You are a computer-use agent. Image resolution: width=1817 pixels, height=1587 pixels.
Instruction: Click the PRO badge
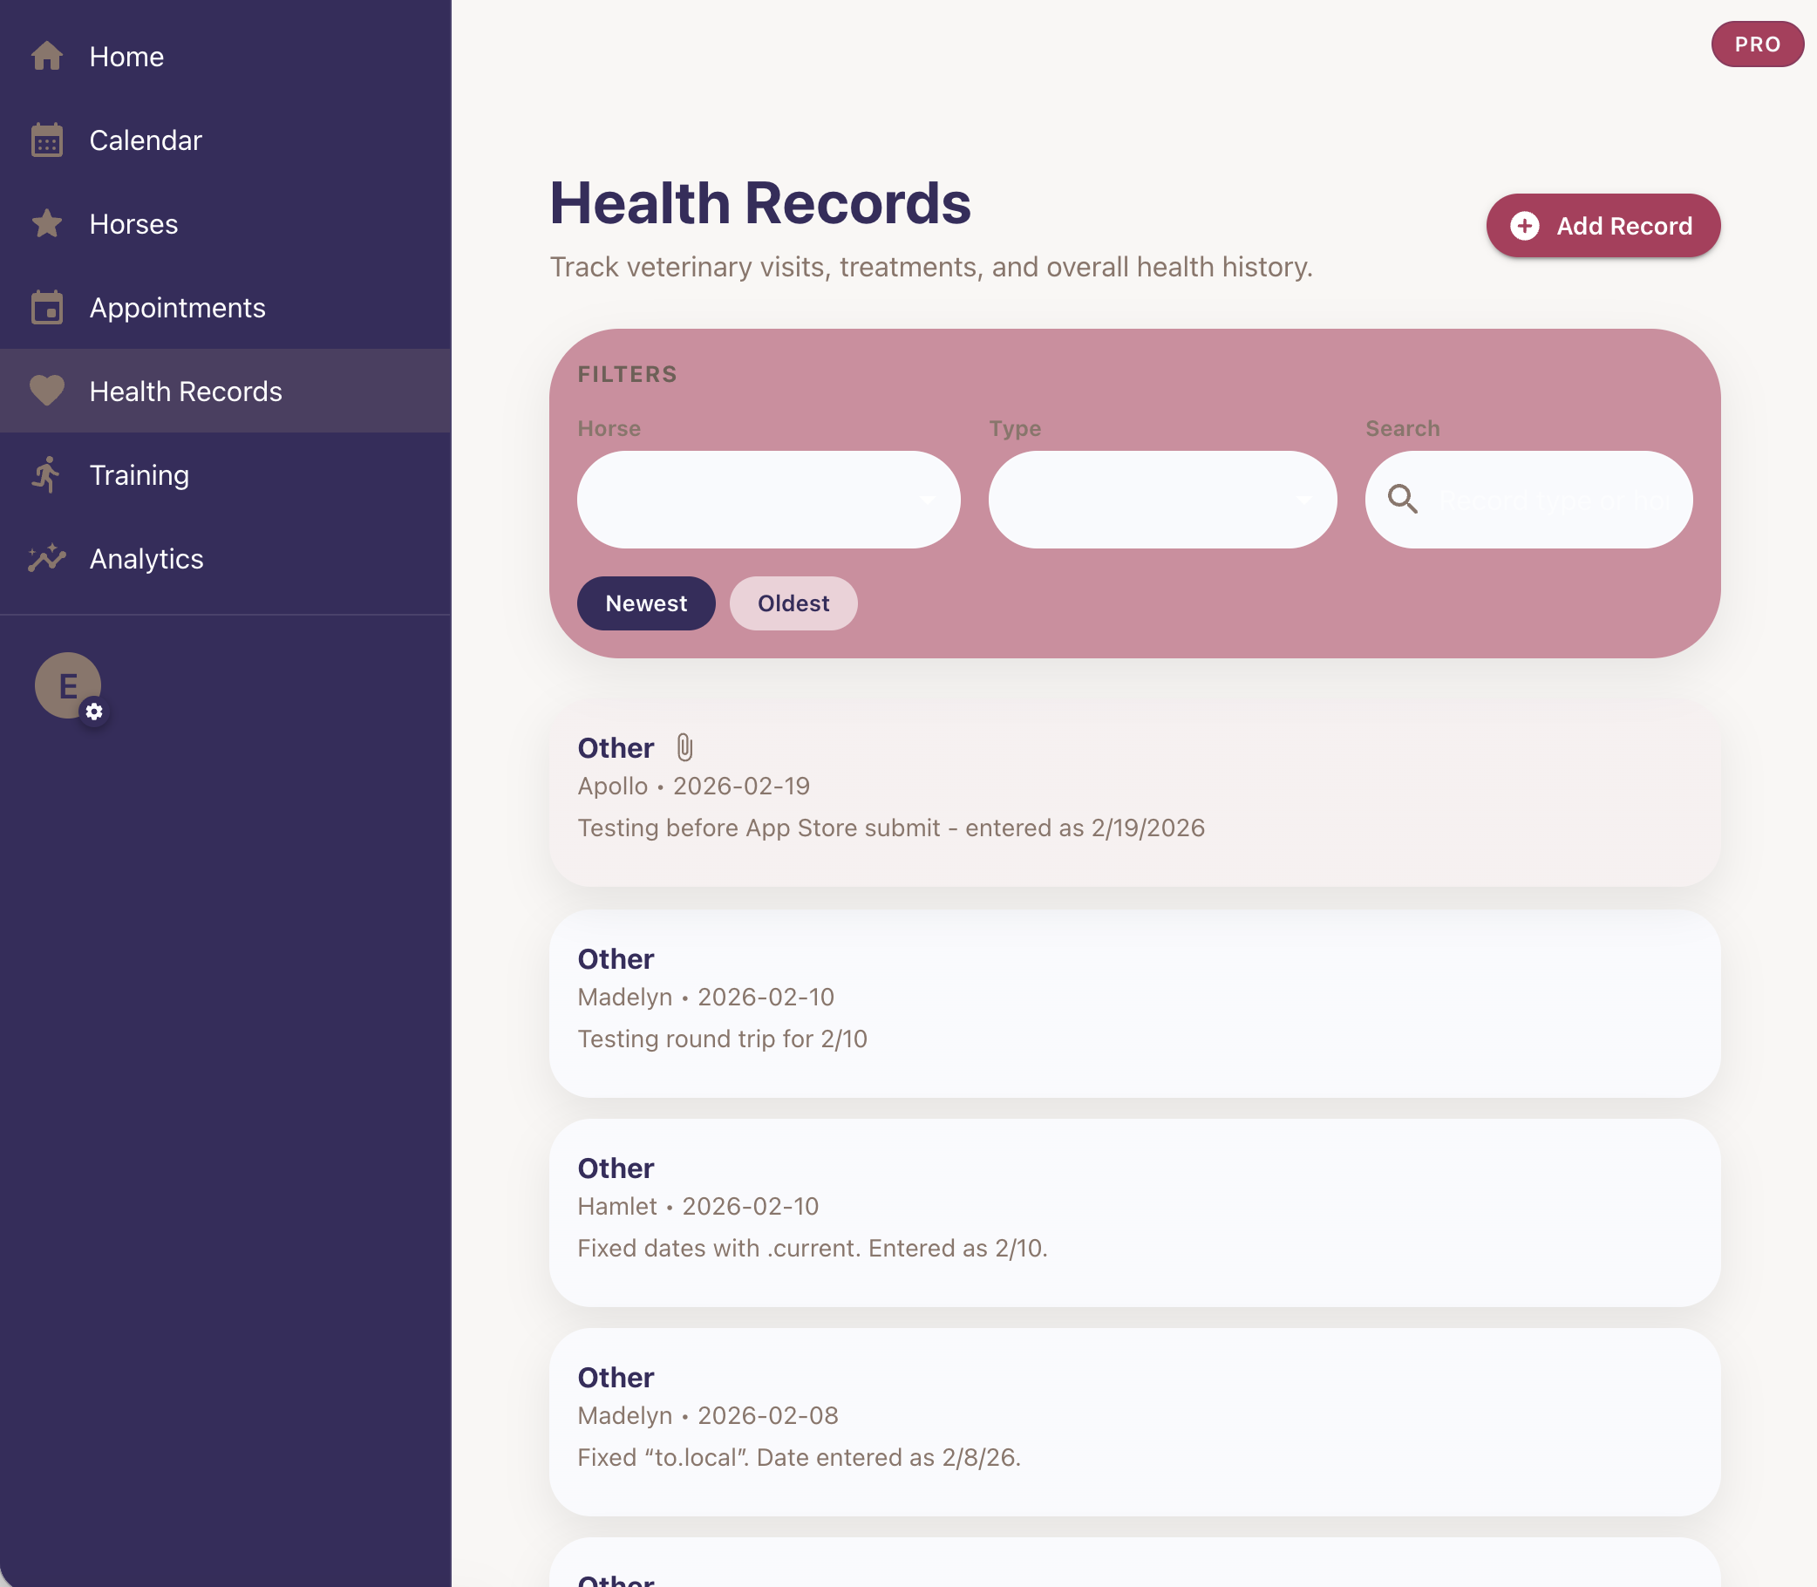(1756, 44)
